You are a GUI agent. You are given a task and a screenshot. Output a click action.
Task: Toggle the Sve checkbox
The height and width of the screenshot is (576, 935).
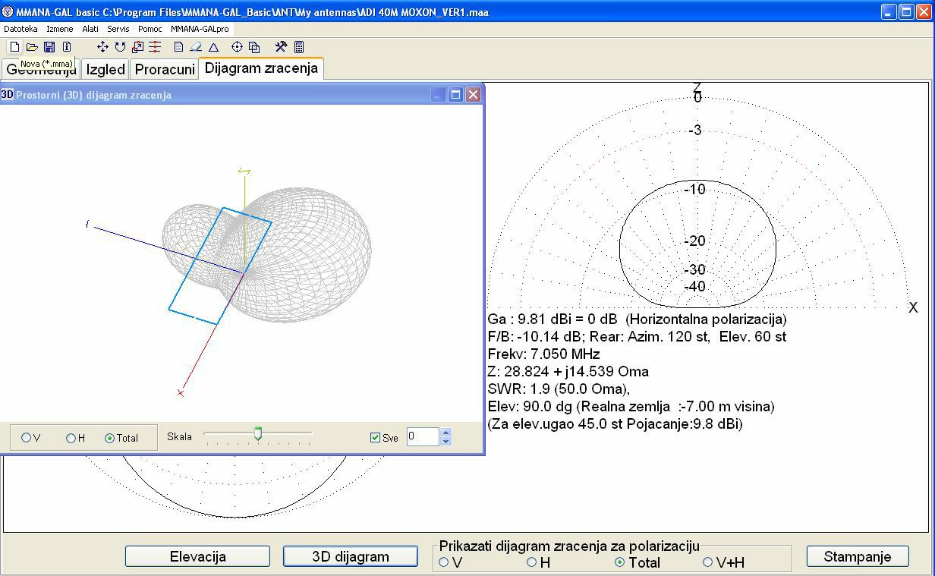coord(375,437)
